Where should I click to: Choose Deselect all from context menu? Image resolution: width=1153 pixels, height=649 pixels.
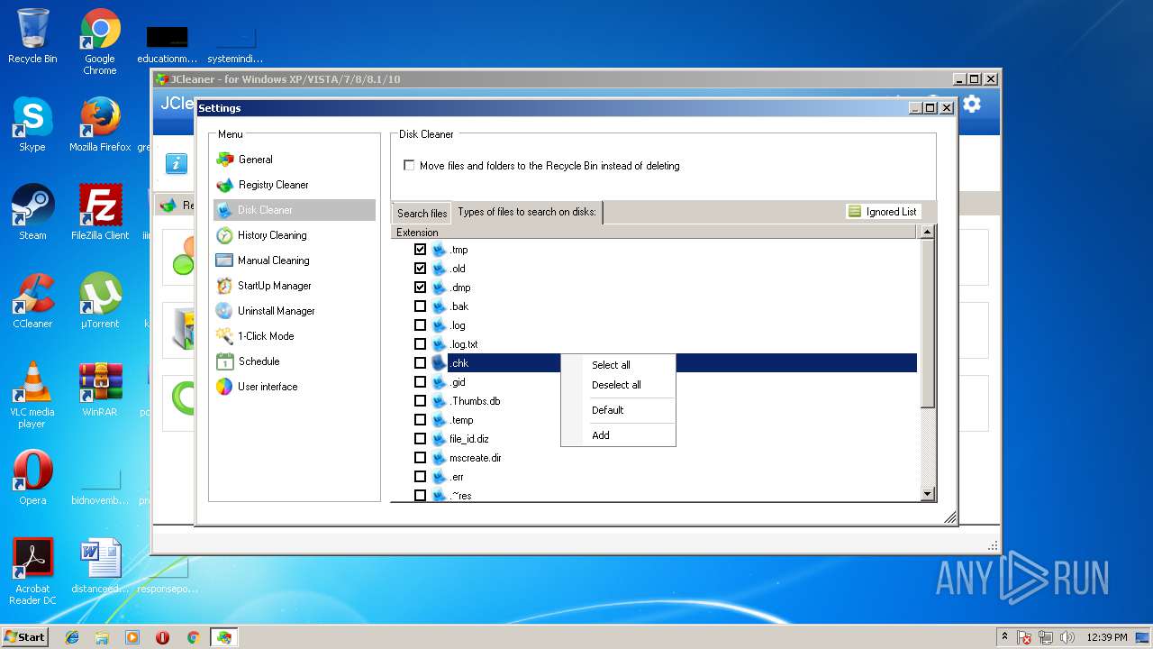pyautogui.click(x=618, y=385)
